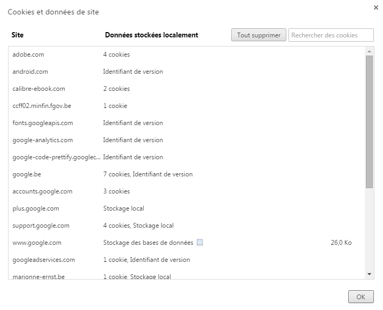Select fonts.googleapis.com row
Screen dimensions: 383x310
point(187,123)
